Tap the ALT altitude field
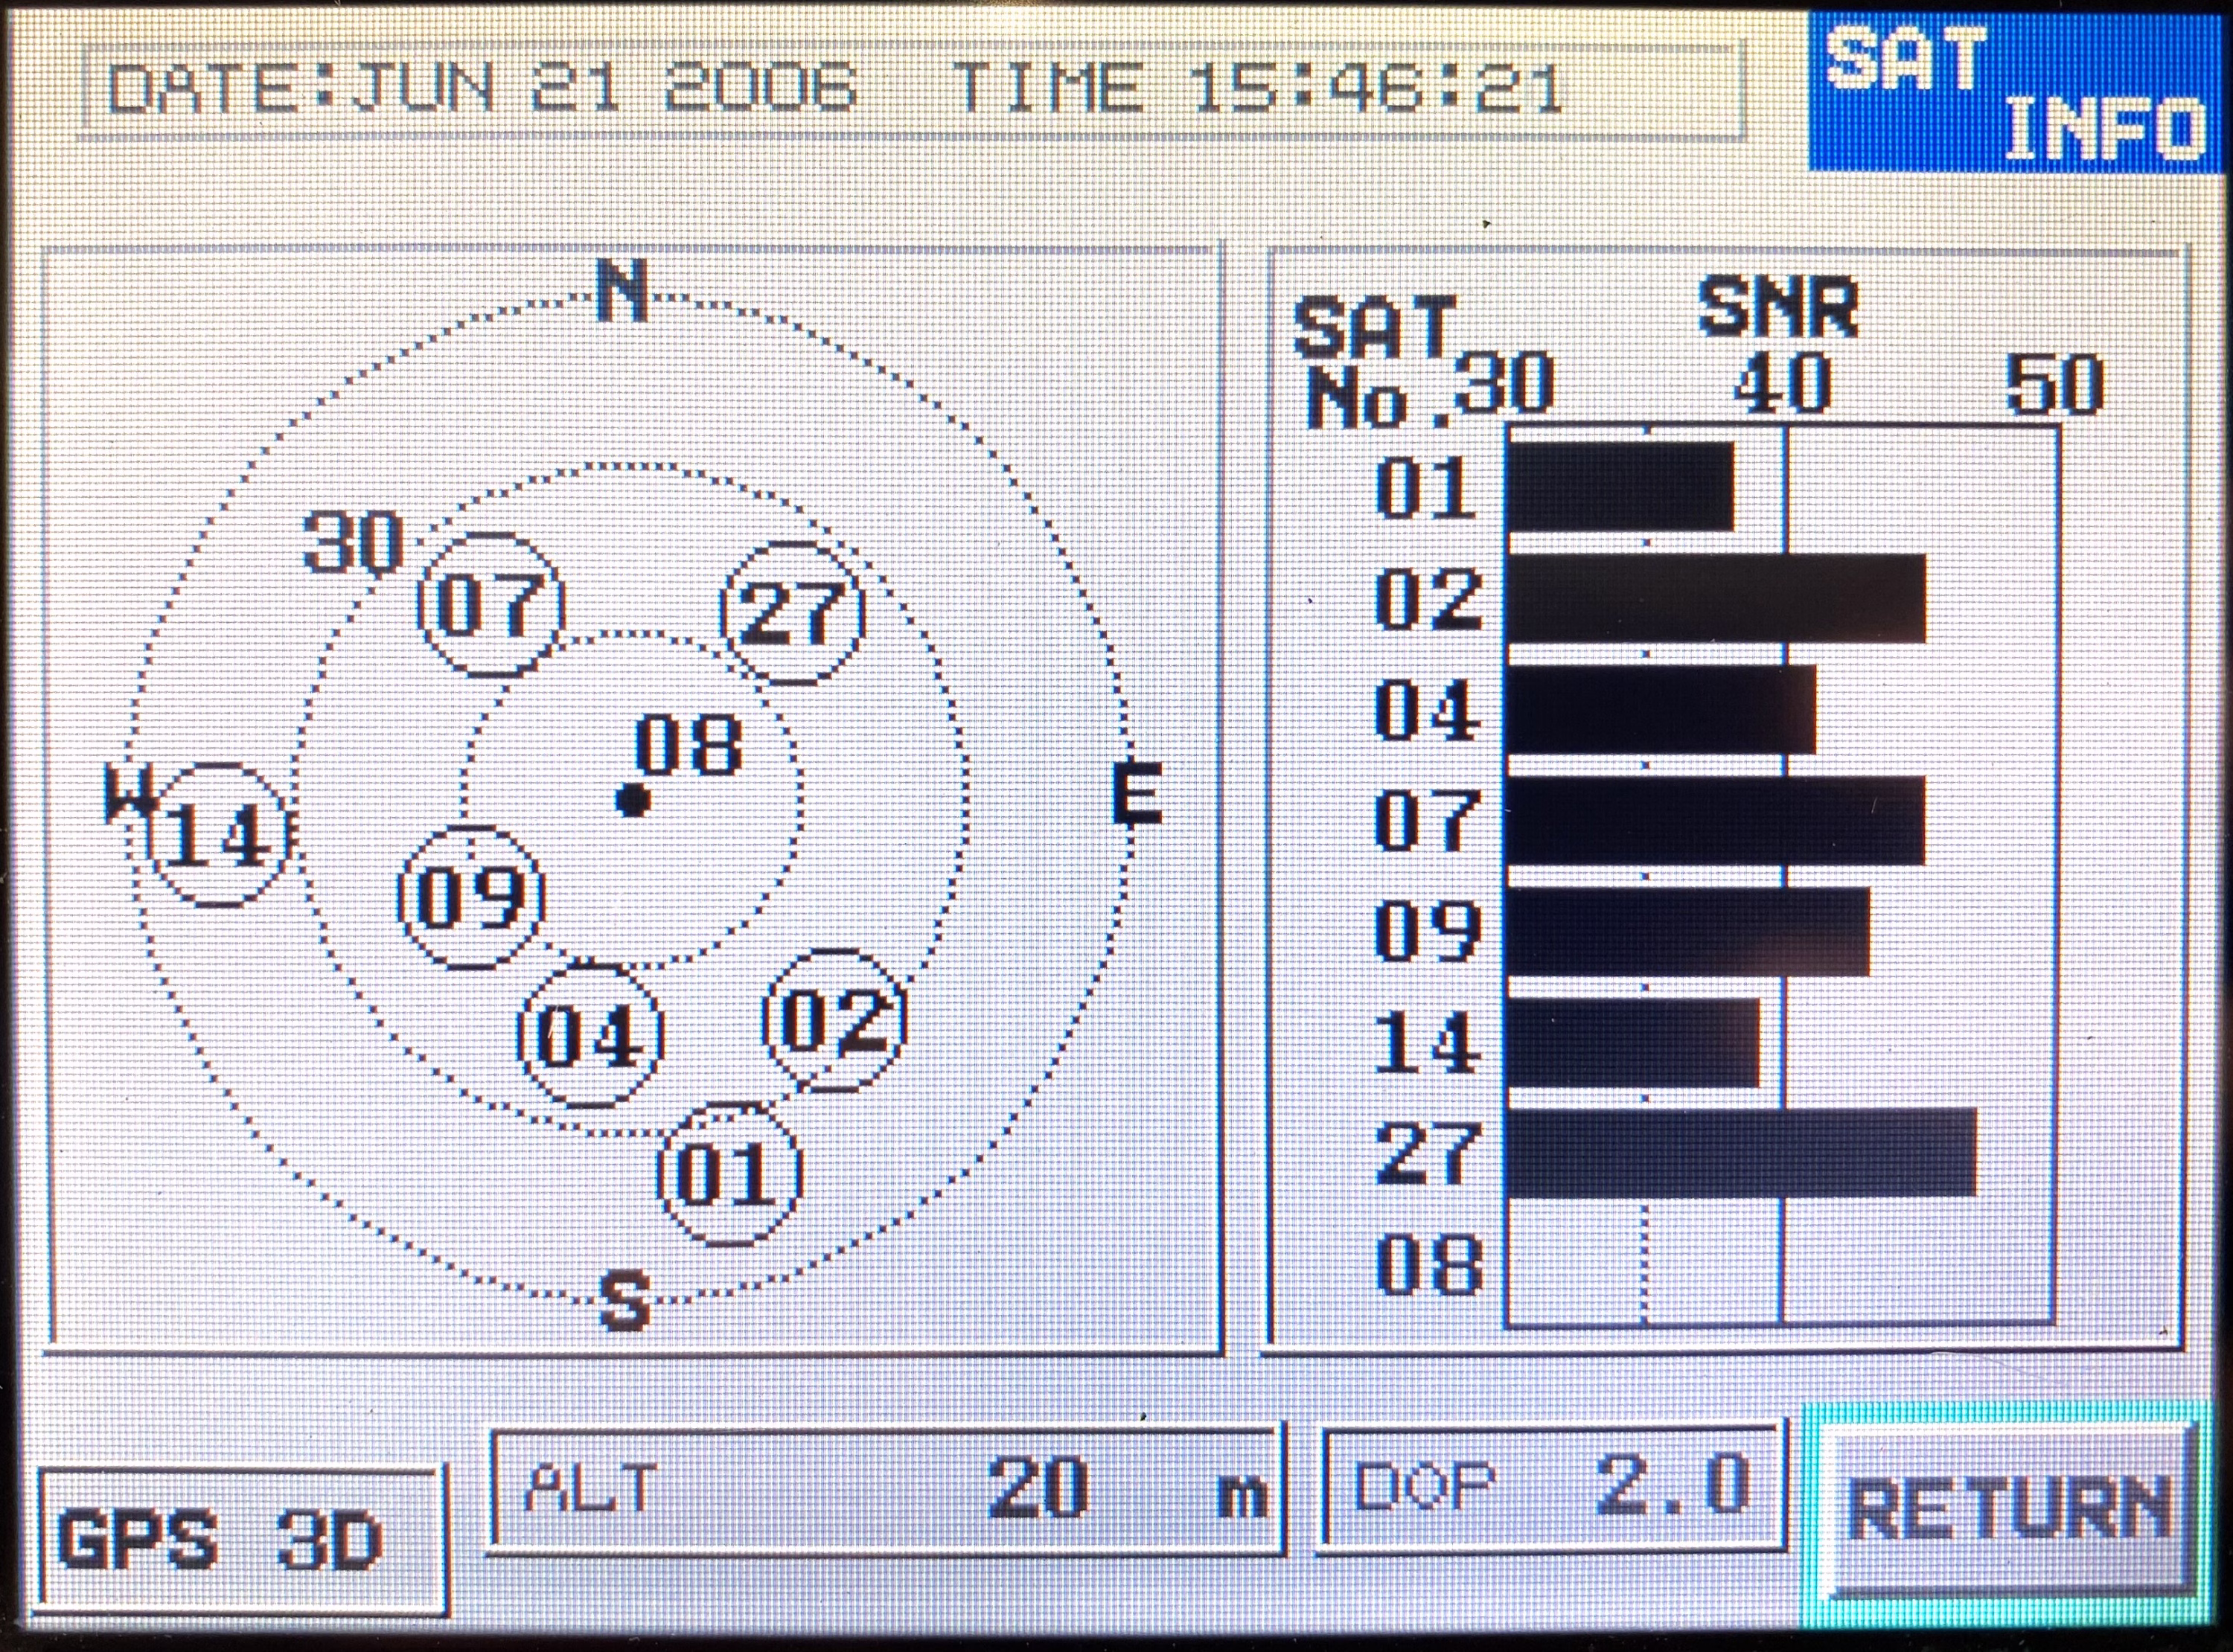This screenshot has width=2233, height=1652. (885, 1490)
